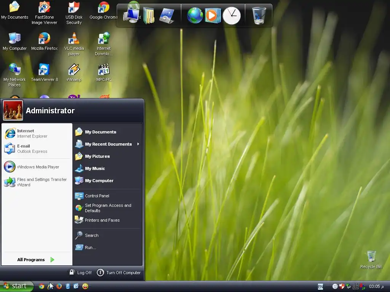
Task: Open Printers and Faxes
Action: tap(108, 220)
